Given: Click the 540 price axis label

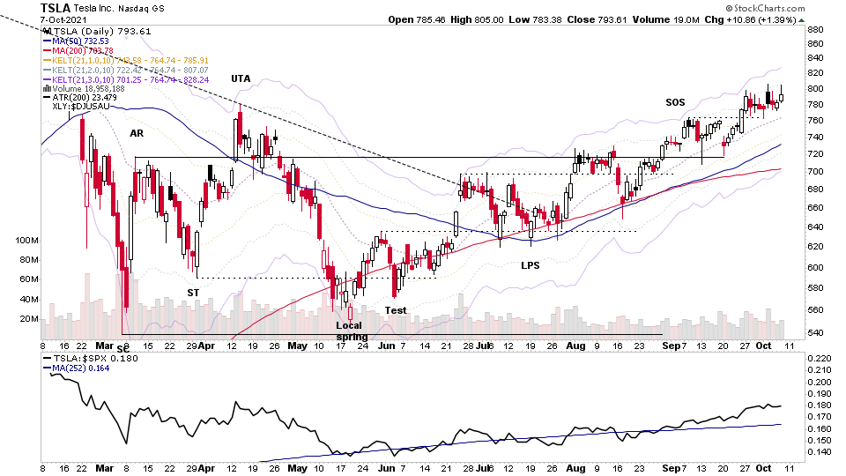Looking at the screenshot, I should pos(815,333).
